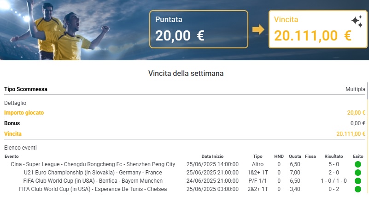Click the yellow arrow between Puntata and Vincita
The height and width of the screenshot is (197, 369).
(x=258, y=29)
